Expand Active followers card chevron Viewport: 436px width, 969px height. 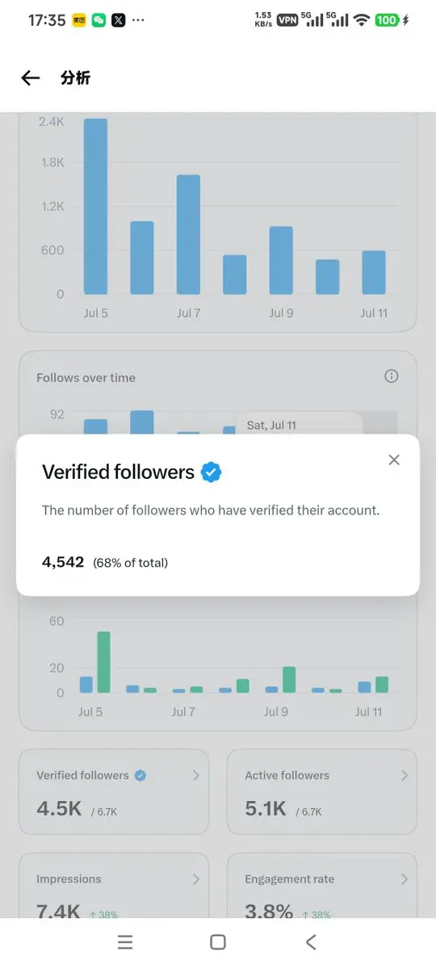(x=405, y=775)
